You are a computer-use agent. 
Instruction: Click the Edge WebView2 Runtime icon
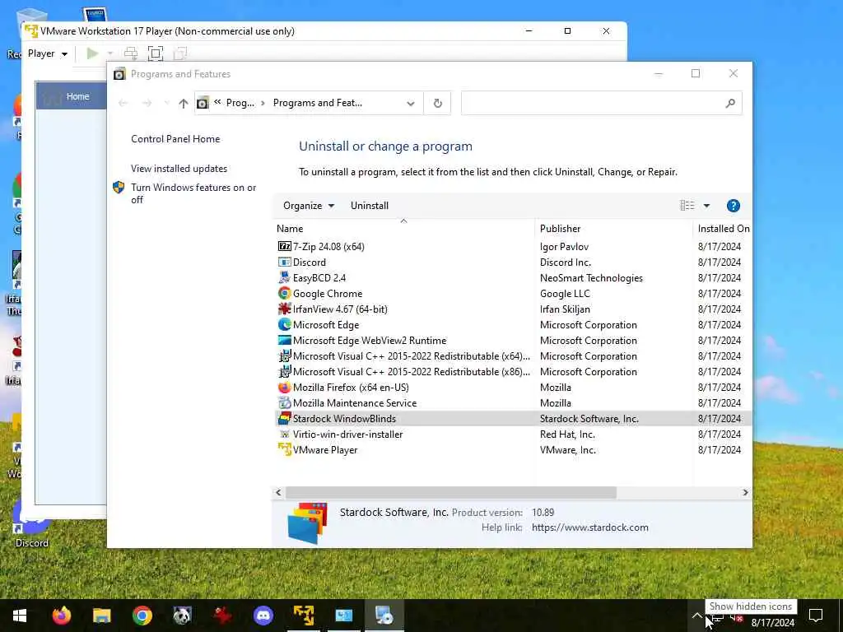pos(284,340)
